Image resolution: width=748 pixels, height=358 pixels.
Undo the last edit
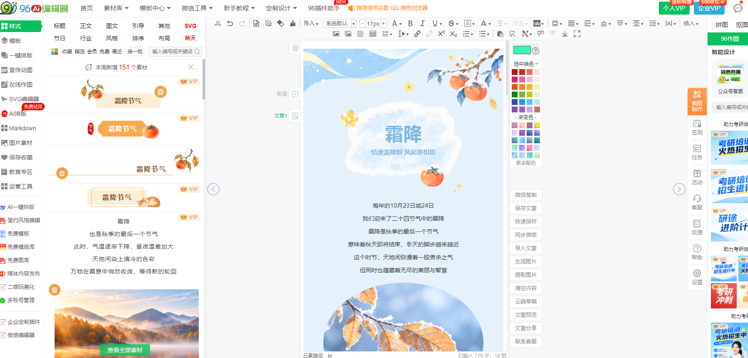(230, 24)
